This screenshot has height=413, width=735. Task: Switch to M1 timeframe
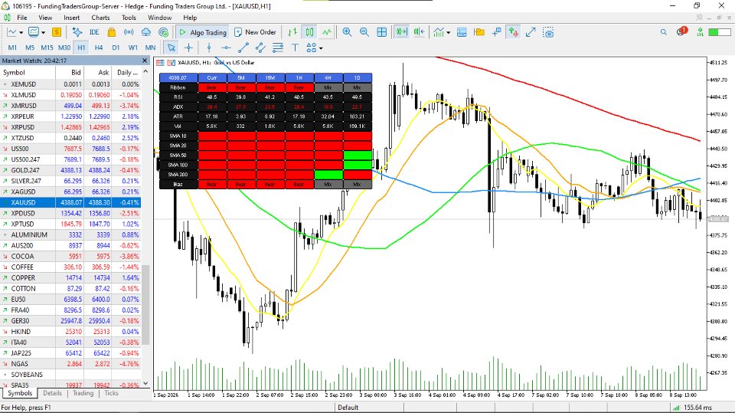13,48
